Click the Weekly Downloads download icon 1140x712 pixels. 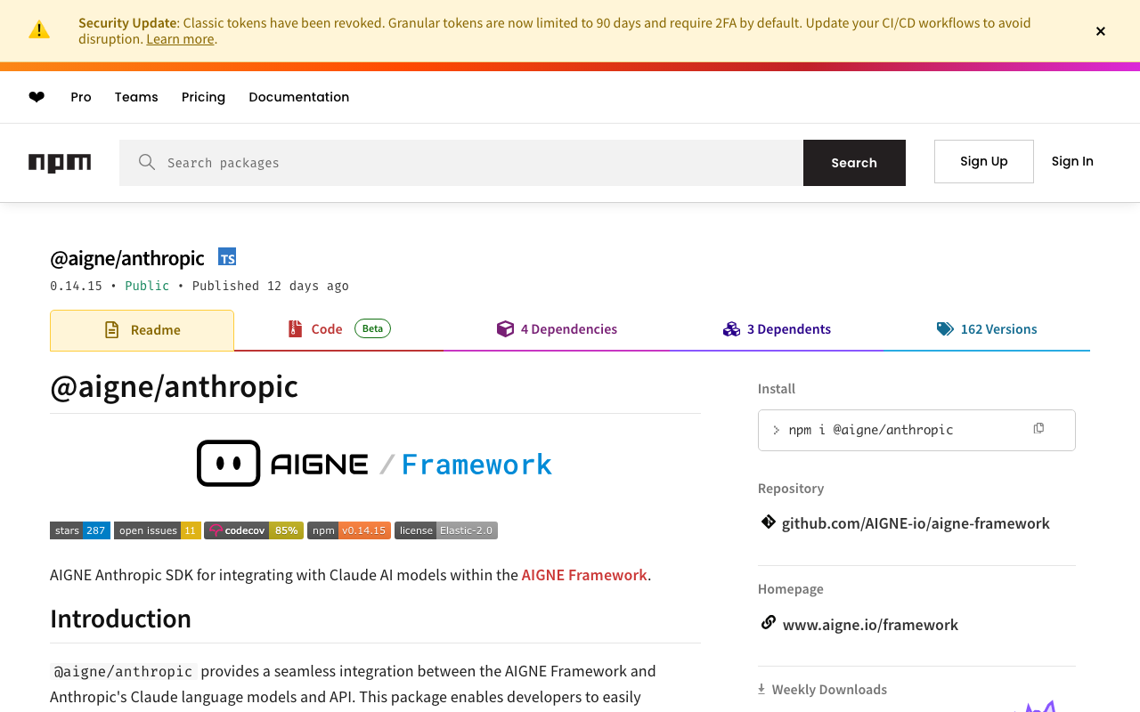(x=761, y=689)
